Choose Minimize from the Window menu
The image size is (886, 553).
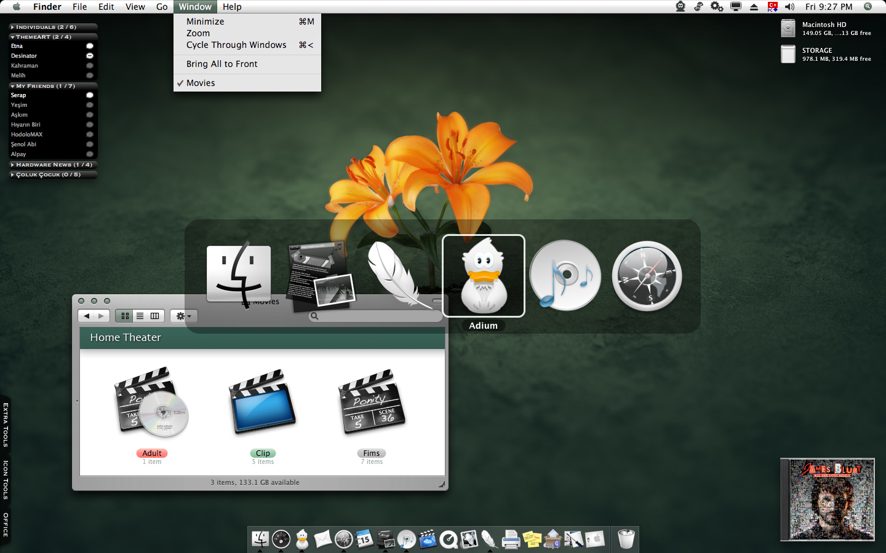pyautogui.click(x=247, y=22)
